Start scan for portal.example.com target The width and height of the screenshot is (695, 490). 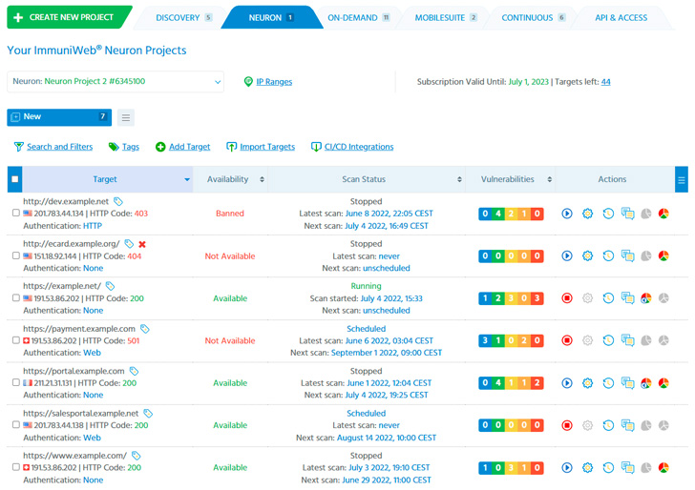pos(566,383)
